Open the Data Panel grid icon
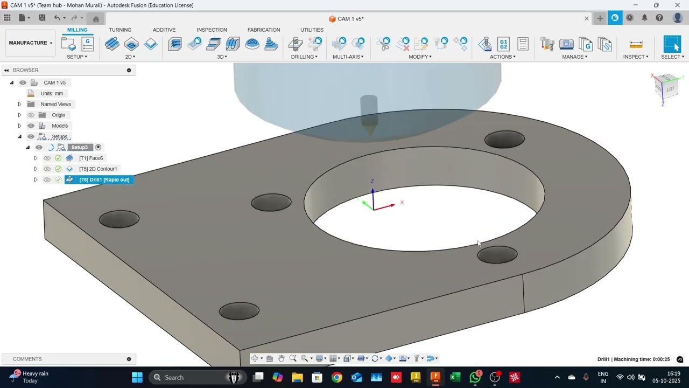The width and height of the screenshot is (689, 388). (7, 18)
